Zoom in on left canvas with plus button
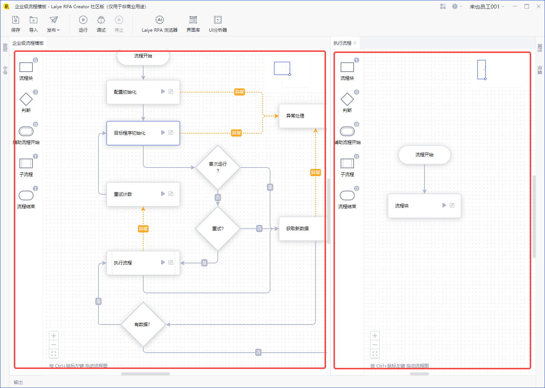Screen dimensions: 545x388 pyautogui.click(x=54, y=336)
